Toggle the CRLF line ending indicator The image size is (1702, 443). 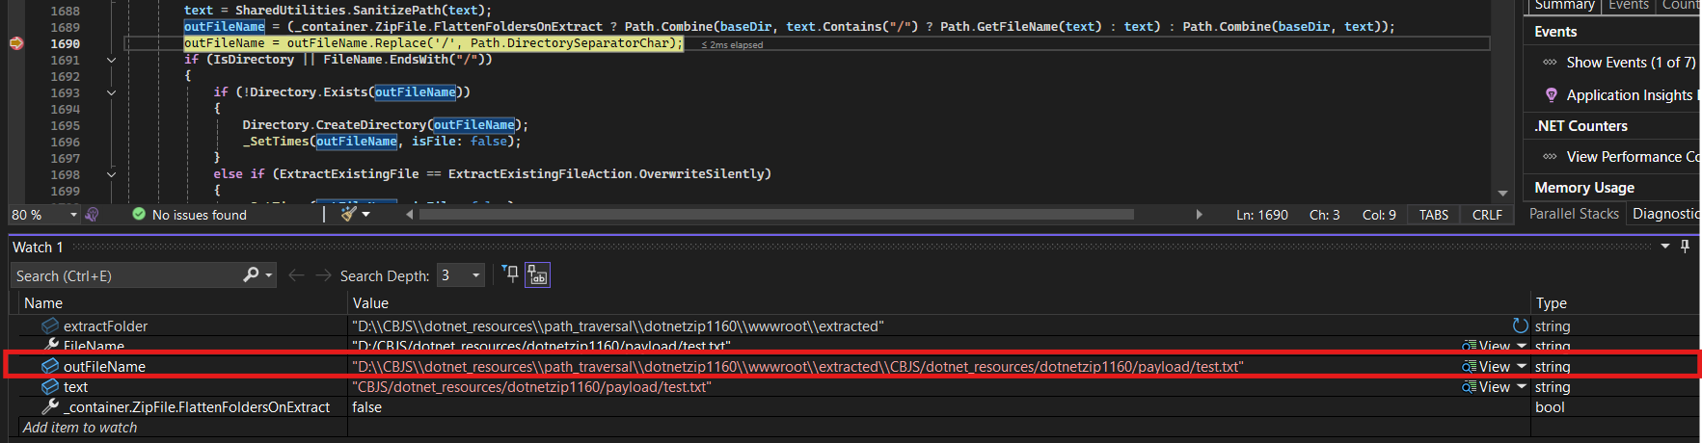click(x=1487, y=215)
